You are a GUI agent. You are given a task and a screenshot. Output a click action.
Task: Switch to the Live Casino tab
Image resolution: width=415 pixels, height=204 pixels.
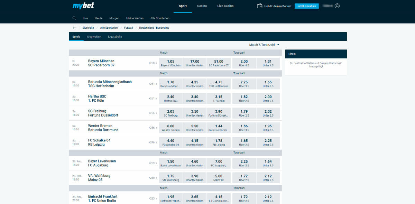pyautogui.click(x=225, y=6)
